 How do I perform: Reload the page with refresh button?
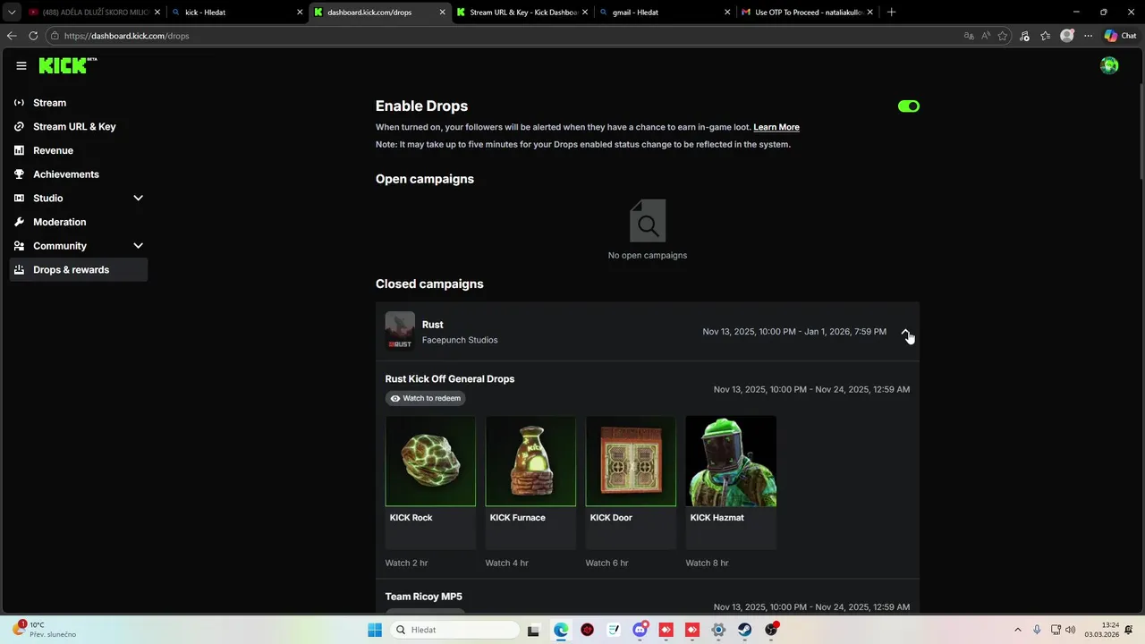click(x=33, y=36)
